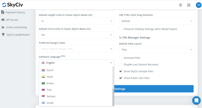Click the Greek flag icon
202x108 pixels.
pyautogui.click(x=43, y=103)
